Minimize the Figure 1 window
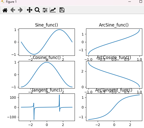The image size is (144, 128). (130, 2)
